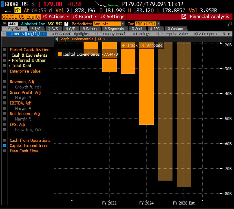Open the I/S income statement tab
Image resolution: width=234 pixels, height=209 pixels.
(x=36, y=29)
